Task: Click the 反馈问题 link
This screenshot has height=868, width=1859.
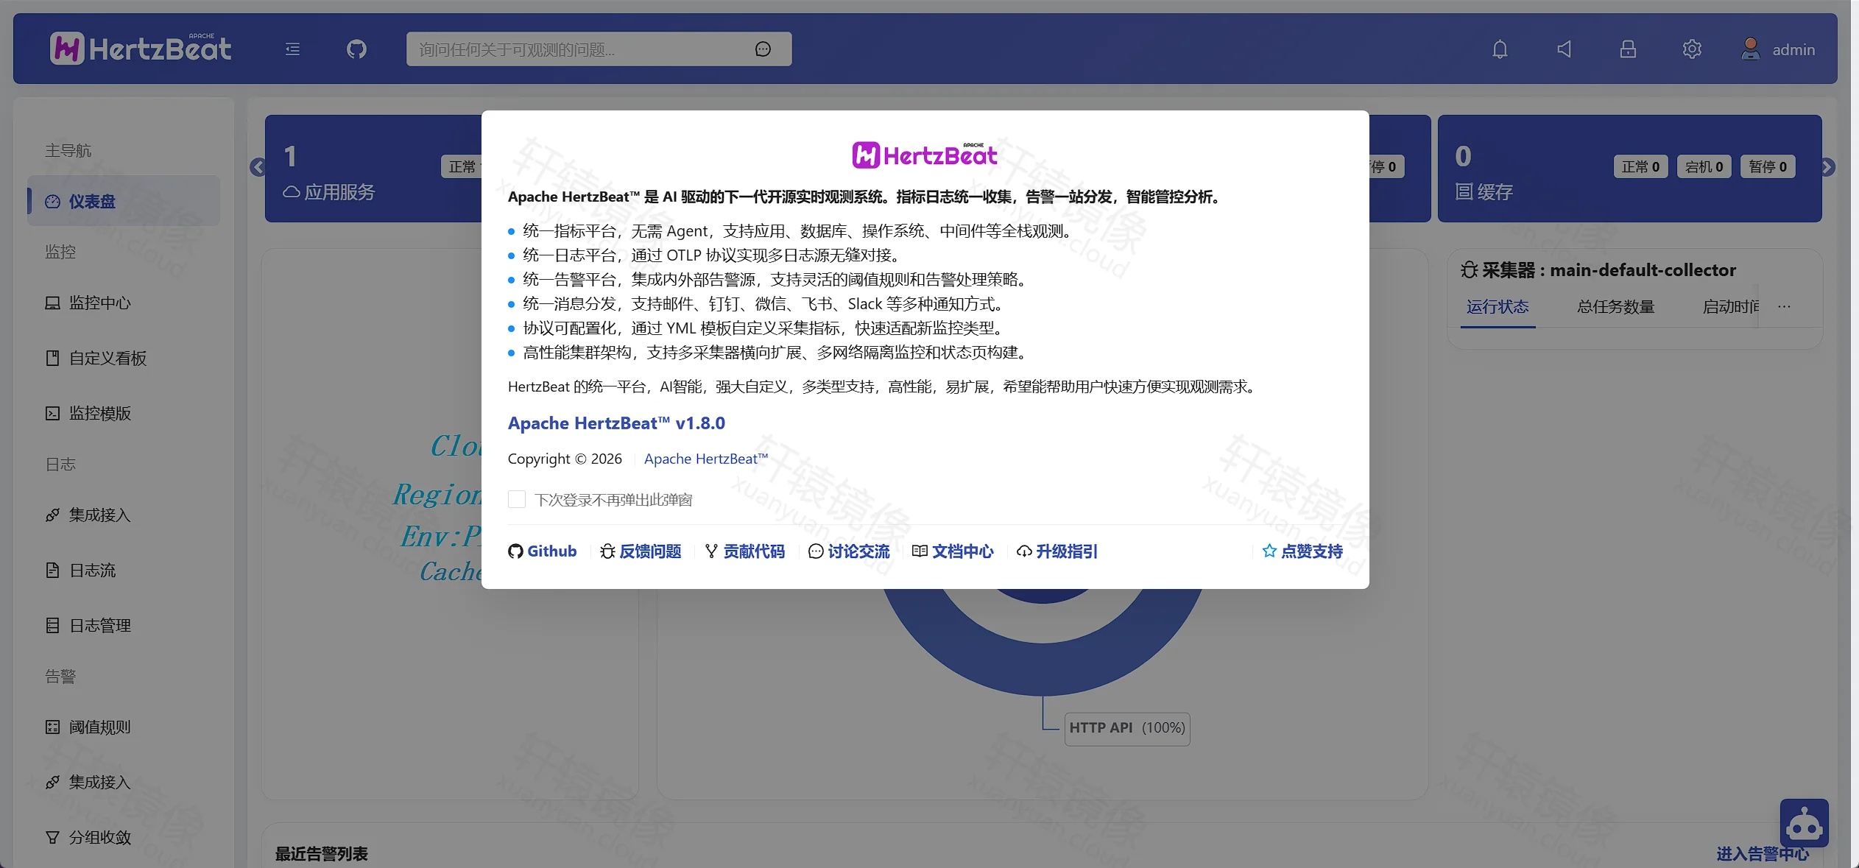Action: tap(641, 551)
